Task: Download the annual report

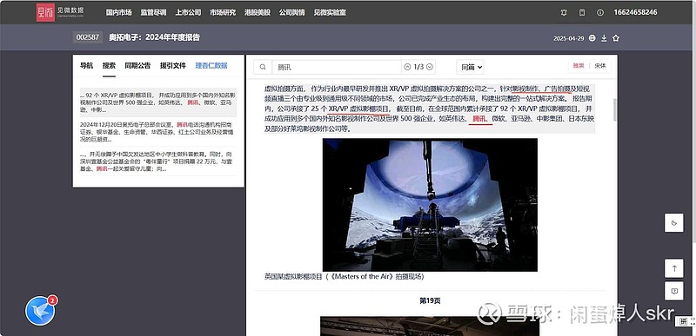Action: pos(604,38)
